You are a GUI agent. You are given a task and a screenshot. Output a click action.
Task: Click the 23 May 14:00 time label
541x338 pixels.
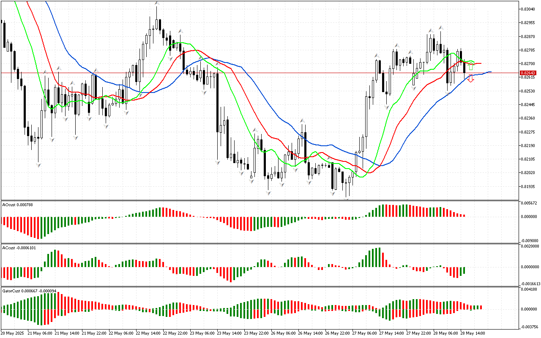click(231, 333)
